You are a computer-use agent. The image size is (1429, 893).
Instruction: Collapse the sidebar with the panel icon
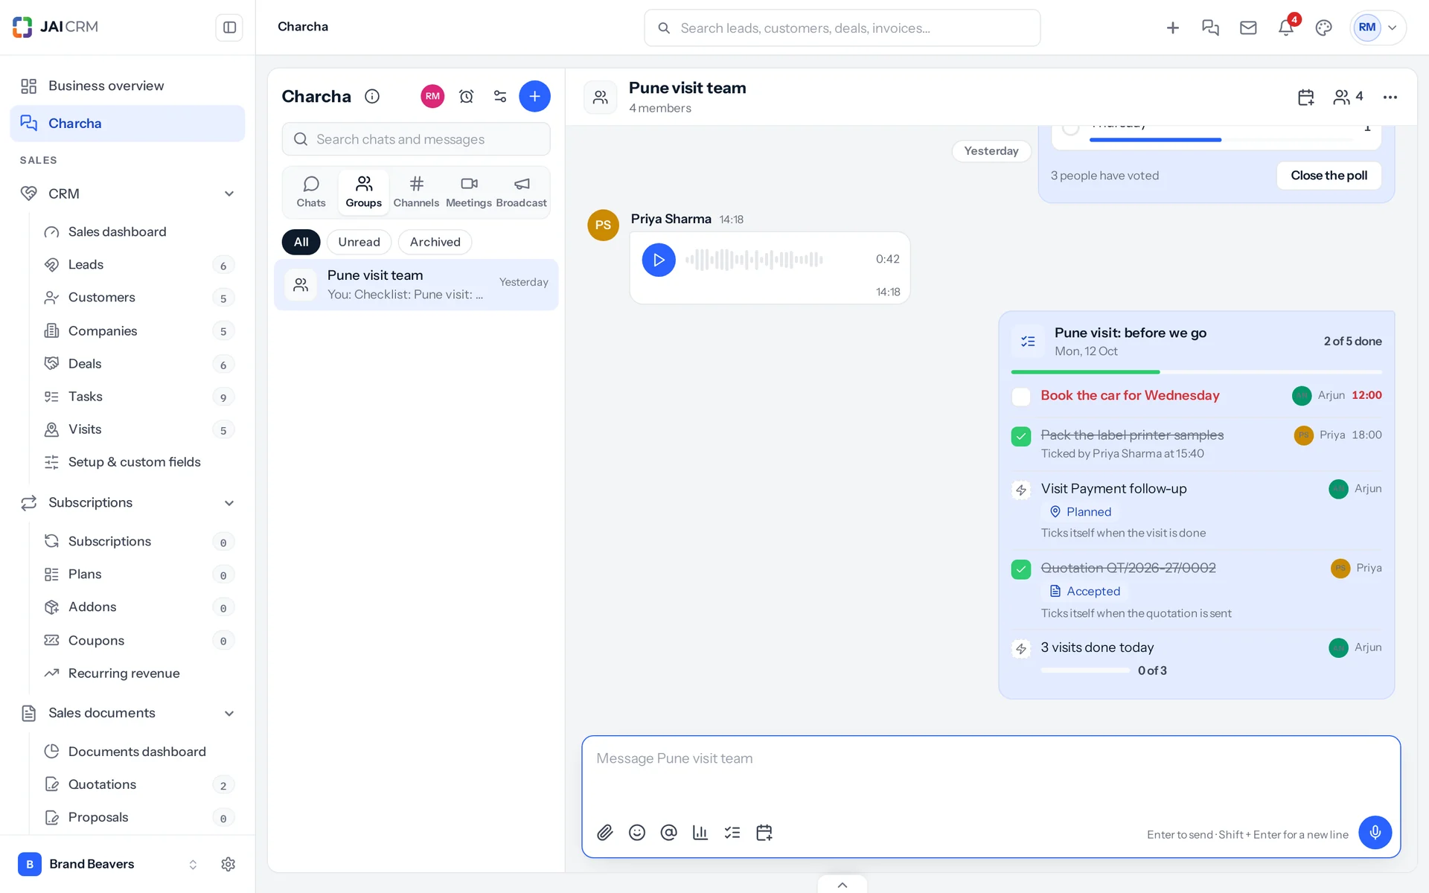tap(229, 28)
